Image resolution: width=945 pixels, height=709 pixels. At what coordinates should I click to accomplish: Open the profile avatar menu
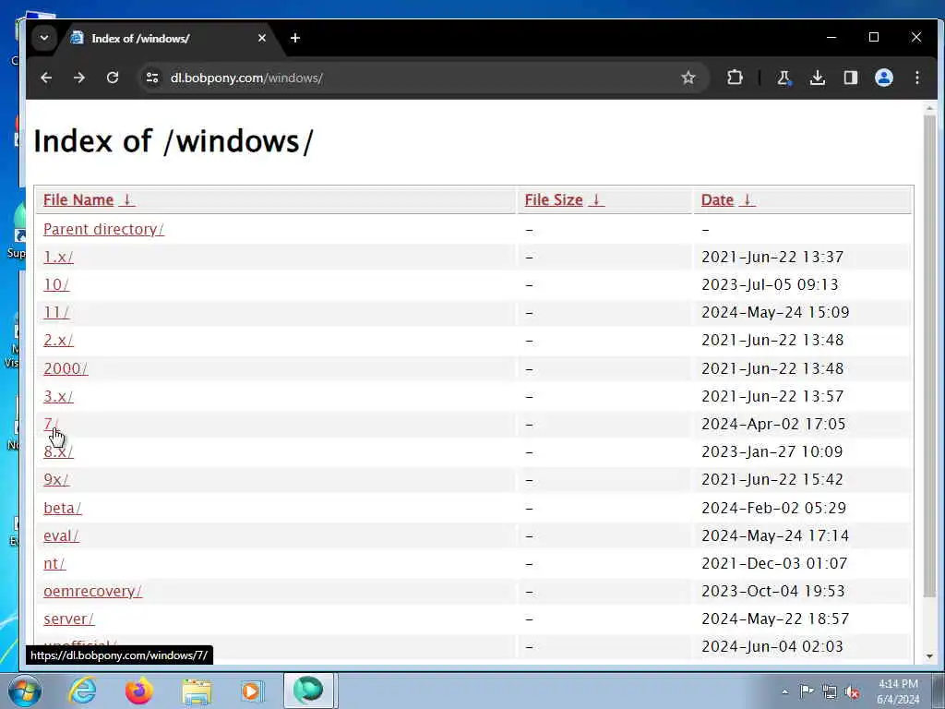click(x=883, y=78)
